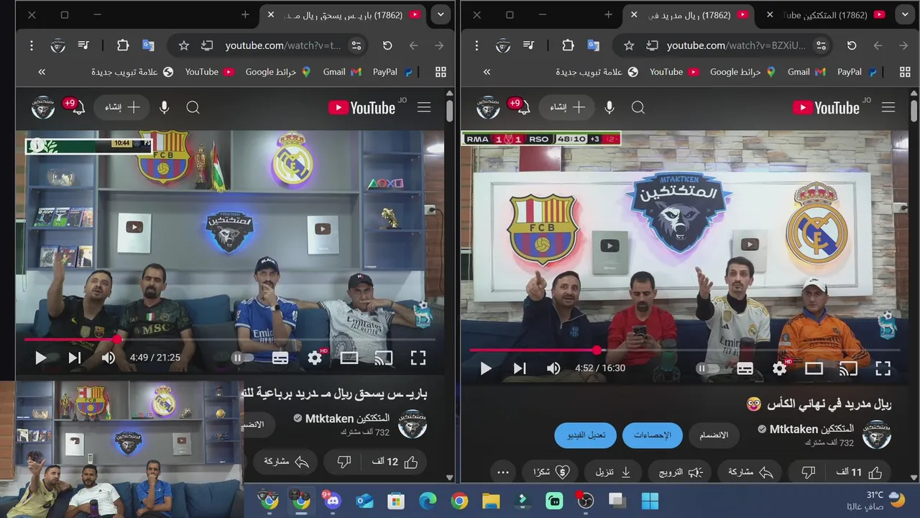Open YouTube guide hamburger in left window
The image size is (920, 518).
point(424,107)
